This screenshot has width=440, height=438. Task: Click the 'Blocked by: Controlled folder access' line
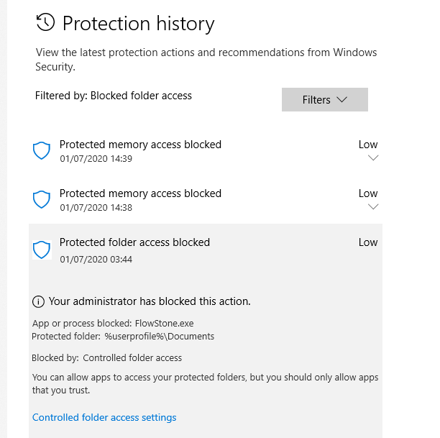(107, 357)
